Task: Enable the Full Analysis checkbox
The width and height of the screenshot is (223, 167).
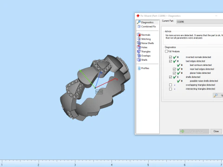Action: 166,51
